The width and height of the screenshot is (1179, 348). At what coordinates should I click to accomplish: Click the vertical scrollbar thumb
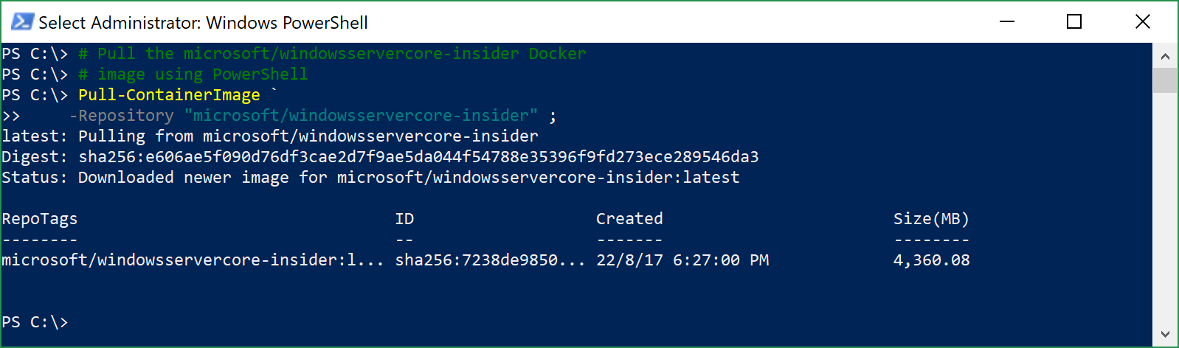point(1165,80)
